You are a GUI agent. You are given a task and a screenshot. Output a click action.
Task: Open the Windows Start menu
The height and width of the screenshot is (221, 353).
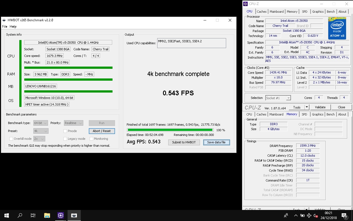(x=7, y=215)
